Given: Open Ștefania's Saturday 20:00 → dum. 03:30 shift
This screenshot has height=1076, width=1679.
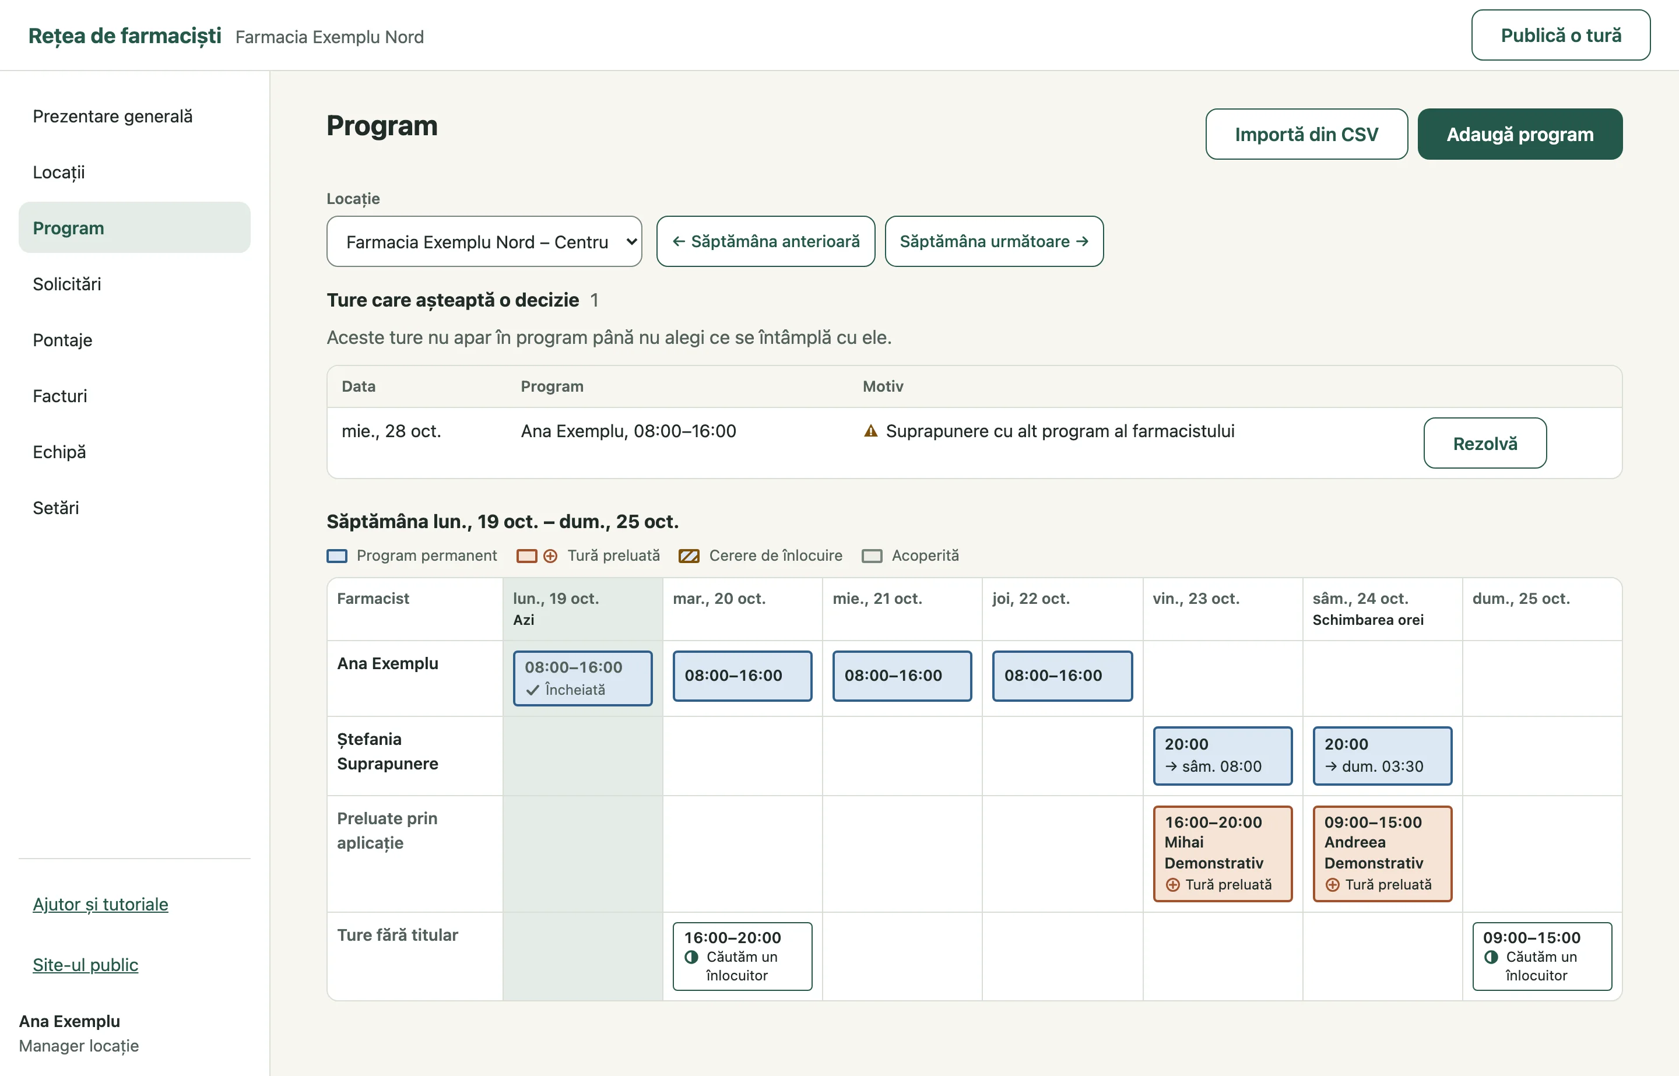Looking at the screenshot, I should [1382, 755].
